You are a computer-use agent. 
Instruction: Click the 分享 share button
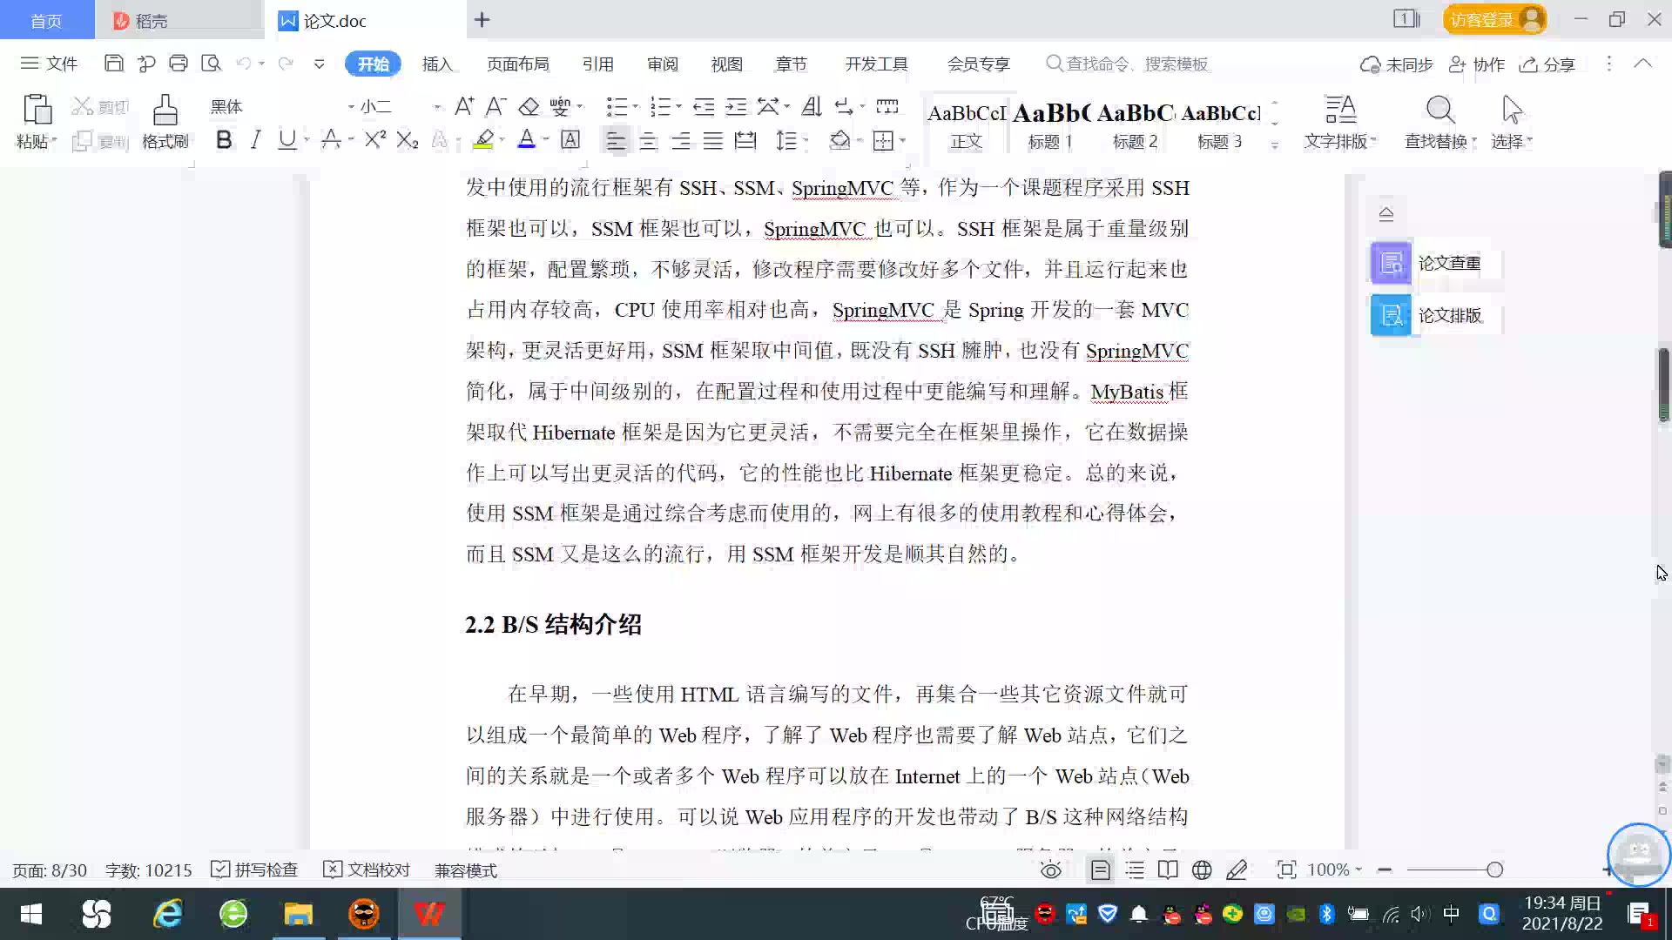click(x=1548, y=64)
